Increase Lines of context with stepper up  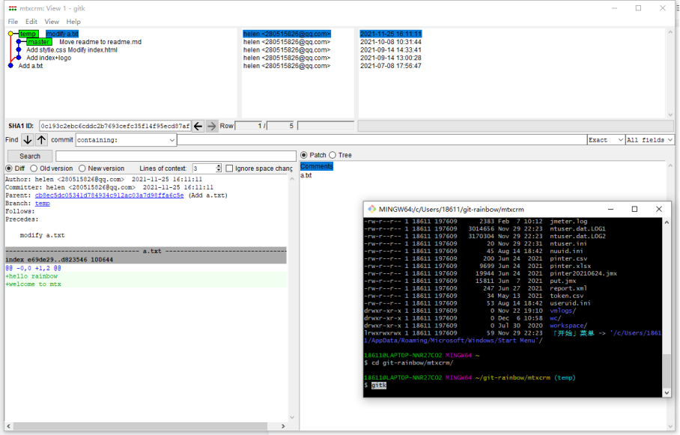pyautogui.click(x=218, y=166)
